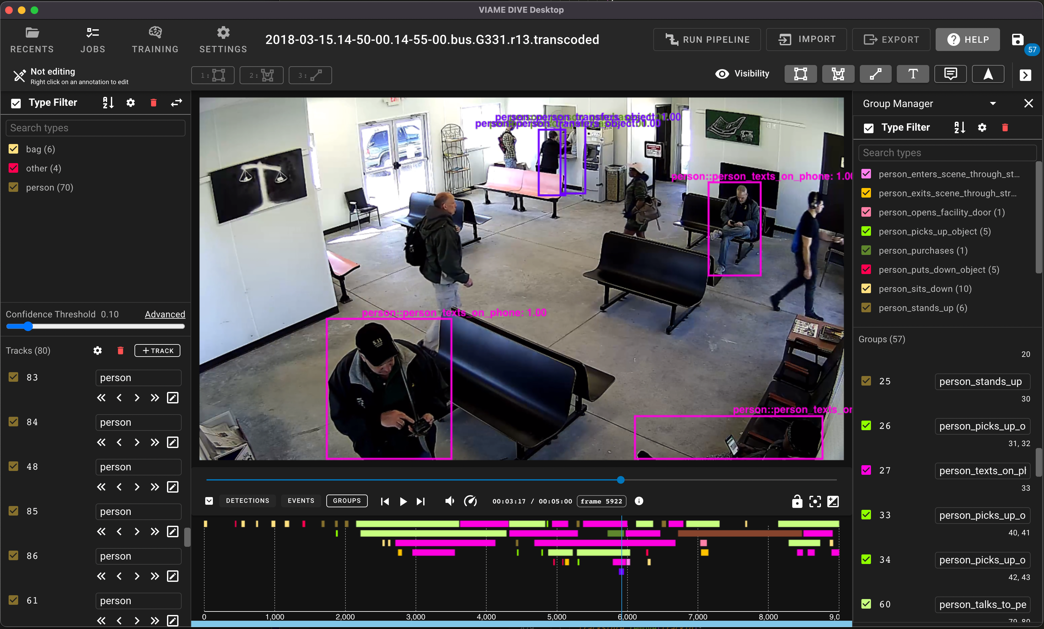This screenshot has width=1044, height=629.
Task: Click the speed gauge playback icon
Action: coord(470,501)
